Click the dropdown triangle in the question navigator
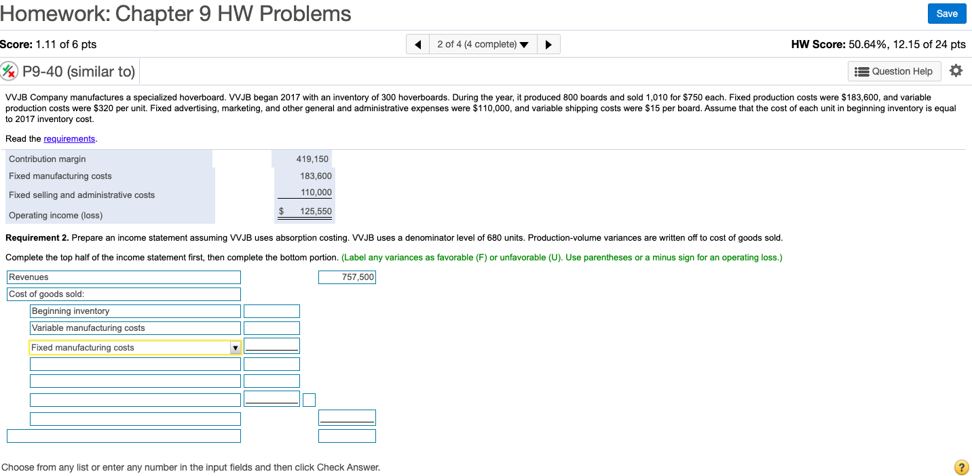 pyautogui.click(x=524, y=43)
